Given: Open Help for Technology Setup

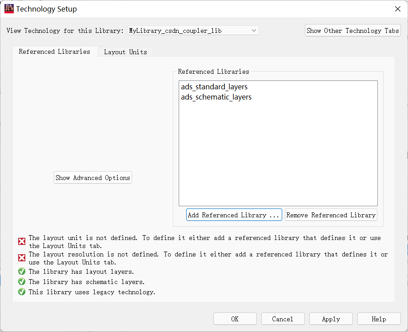Looking at the screenshot, I should click(x=379, y=319).
